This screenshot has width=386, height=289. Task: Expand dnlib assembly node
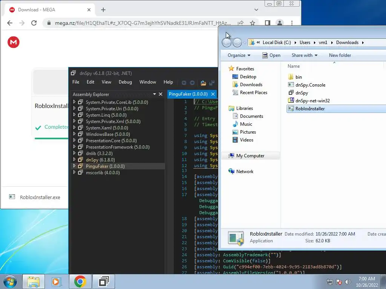(74, 153)
